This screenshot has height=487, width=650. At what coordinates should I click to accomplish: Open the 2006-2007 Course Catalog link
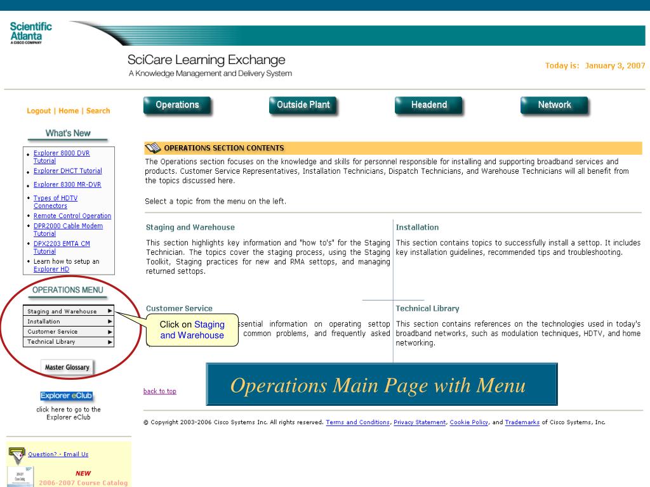[83, 483]
